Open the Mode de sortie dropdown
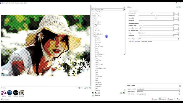The width and height of the screenshot is (183, 103). pos(158,92)
